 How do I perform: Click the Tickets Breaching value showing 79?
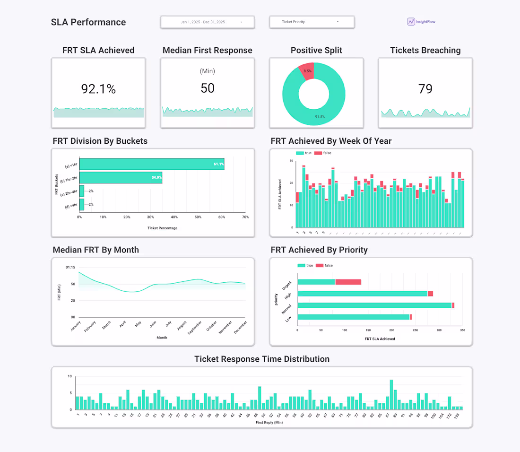click(x=425, y=89)
